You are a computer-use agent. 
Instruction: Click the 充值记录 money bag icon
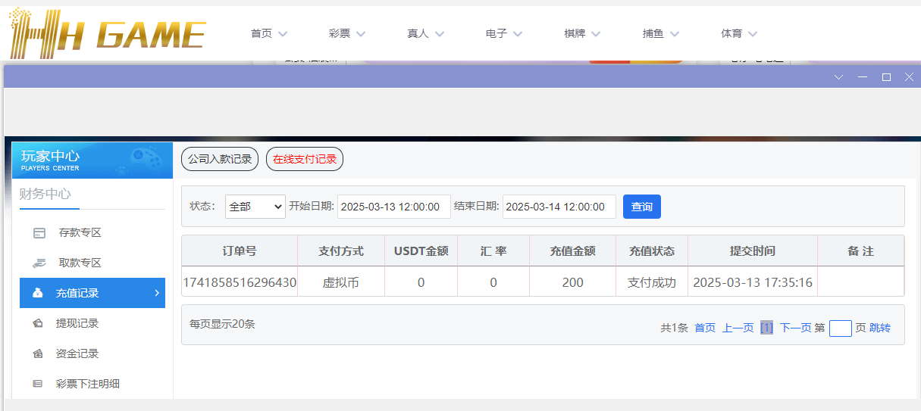pyautogui.click(x=38, y=293)
